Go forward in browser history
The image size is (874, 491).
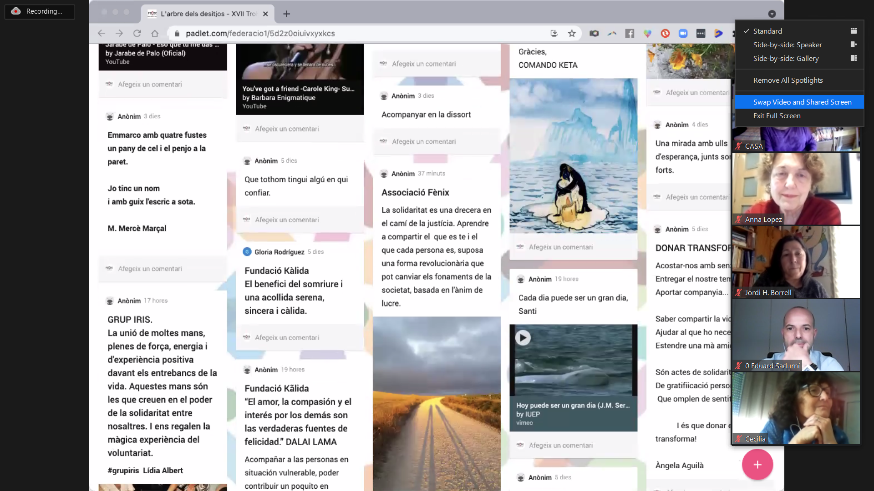pyautogui.click(x=119, y=33)
